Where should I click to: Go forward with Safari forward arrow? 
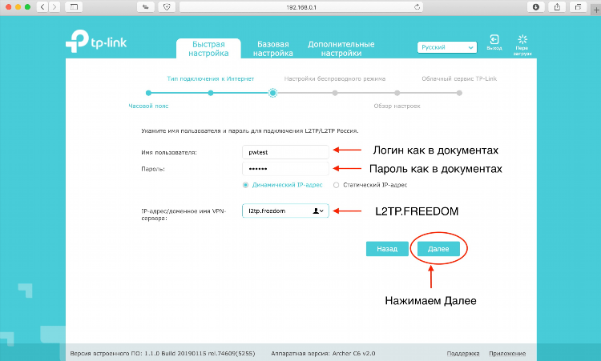point(54,7)
